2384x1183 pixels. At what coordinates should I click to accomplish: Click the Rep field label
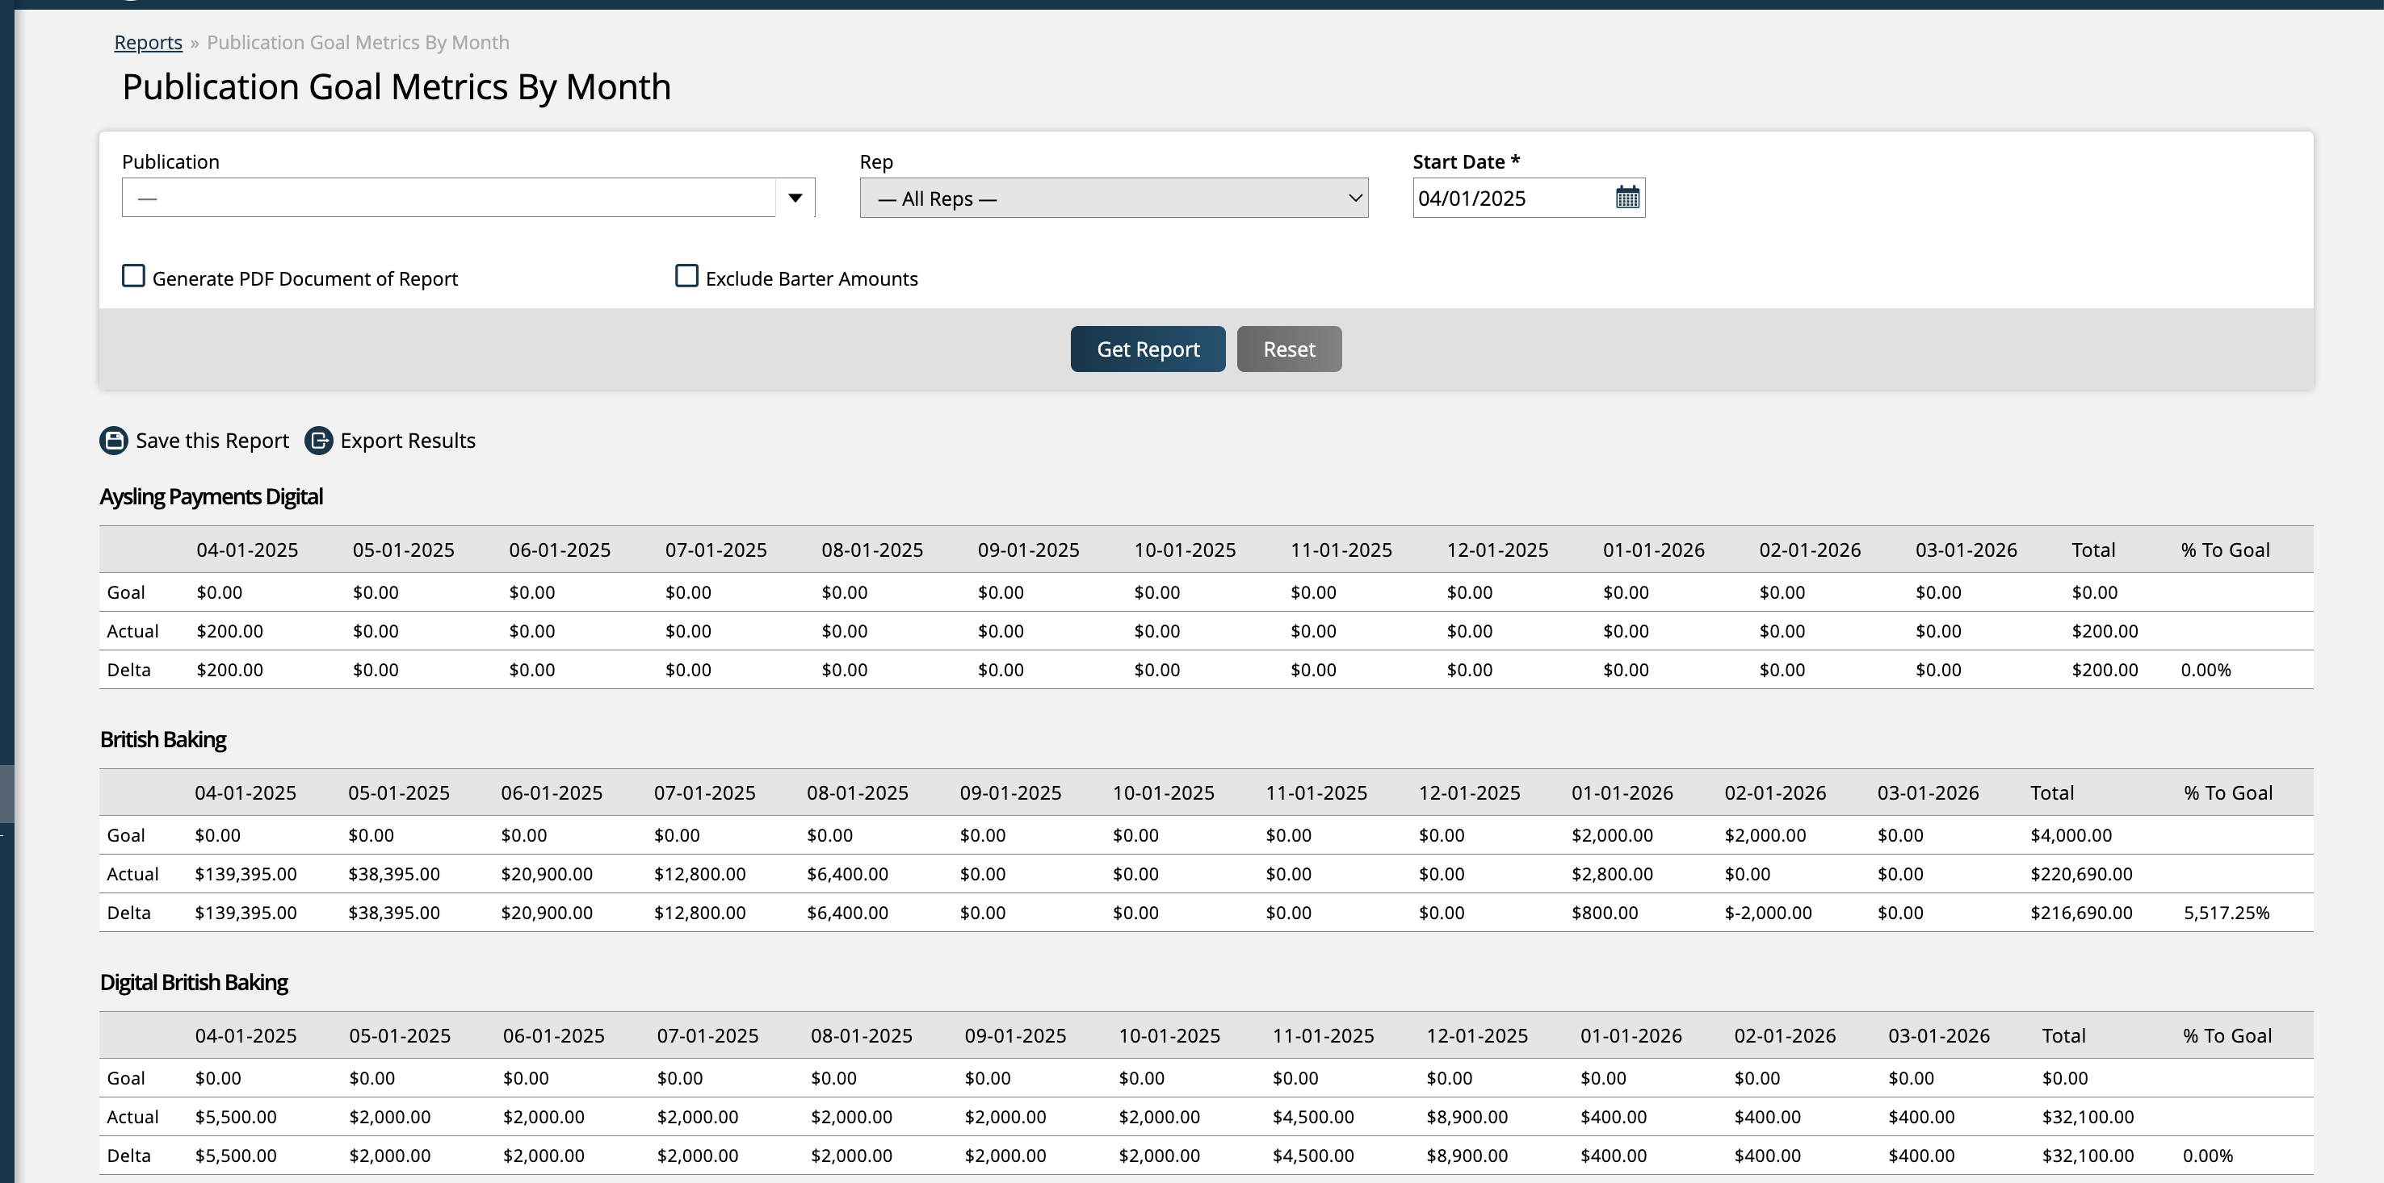[876, 162]
